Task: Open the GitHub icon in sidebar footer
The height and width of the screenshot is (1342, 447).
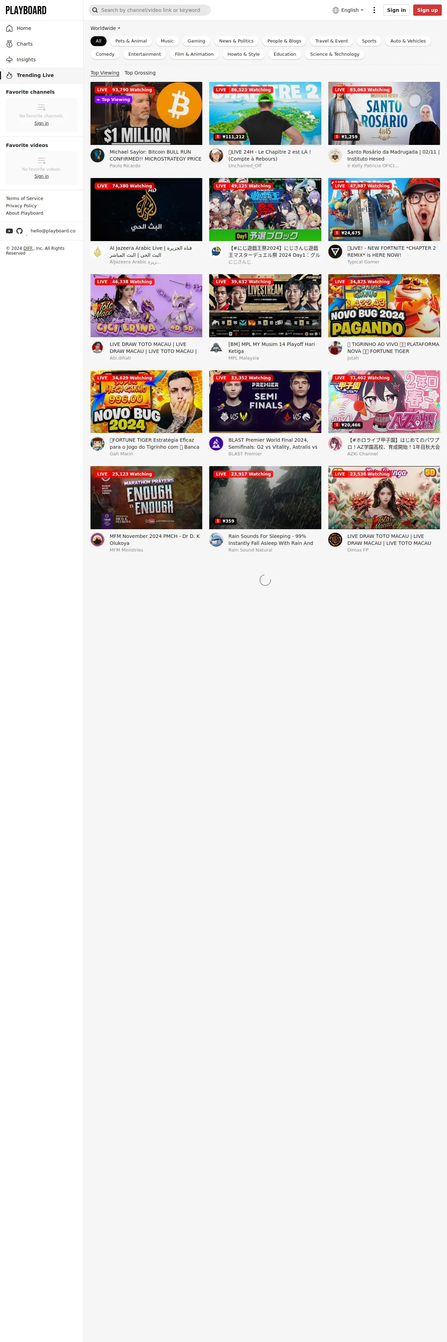Action: click(20, 231)
